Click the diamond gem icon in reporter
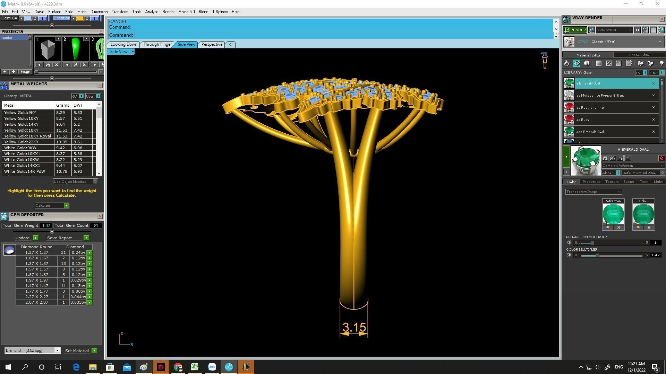The width and height of the screenshot is (666, 374). (9, 250)
